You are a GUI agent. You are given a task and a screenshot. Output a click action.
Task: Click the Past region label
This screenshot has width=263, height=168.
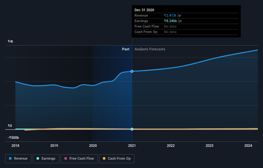click(x=126, y=49)
